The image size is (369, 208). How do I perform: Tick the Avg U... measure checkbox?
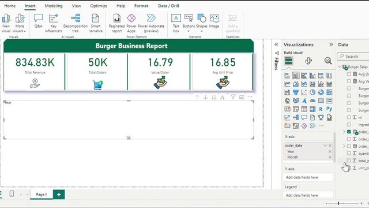pos(349,74)
